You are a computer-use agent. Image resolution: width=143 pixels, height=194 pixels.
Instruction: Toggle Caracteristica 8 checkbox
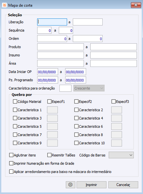[76, 135]
